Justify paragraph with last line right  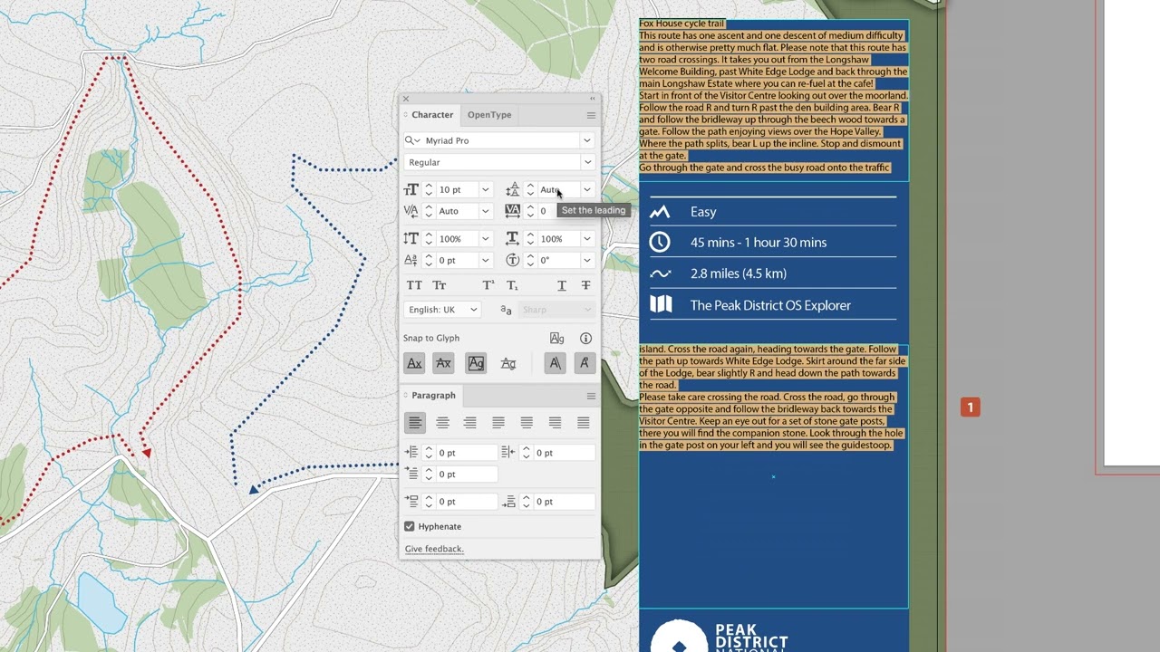555,423
